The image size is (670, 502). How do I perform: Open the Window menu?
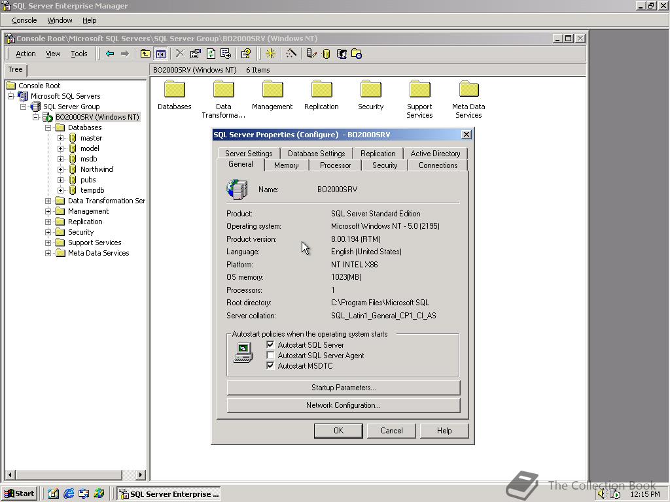[60, 20]
